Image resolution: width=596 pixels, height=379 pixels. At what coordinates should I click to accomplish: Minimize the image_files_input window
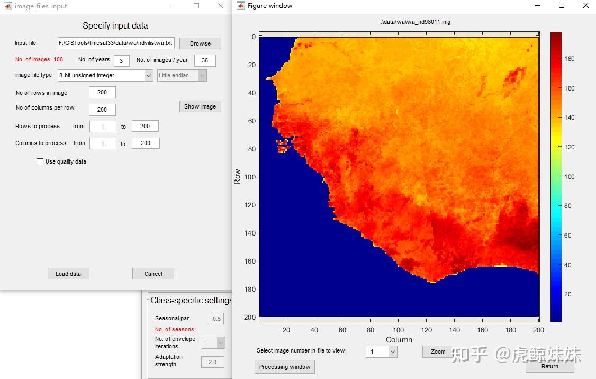(172, 6)
